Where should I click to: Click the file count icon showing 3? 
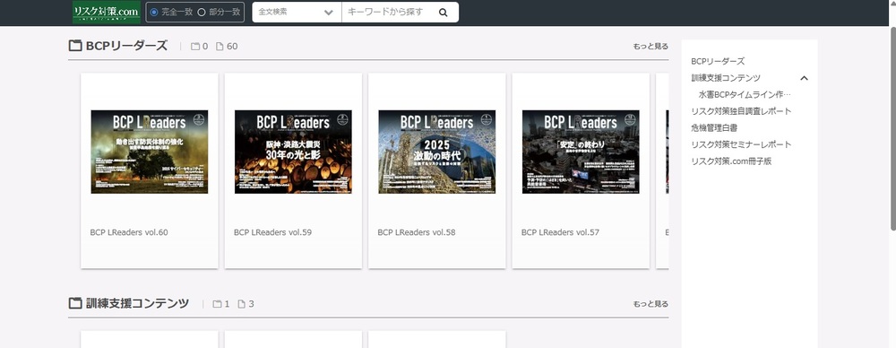(241, 304)
